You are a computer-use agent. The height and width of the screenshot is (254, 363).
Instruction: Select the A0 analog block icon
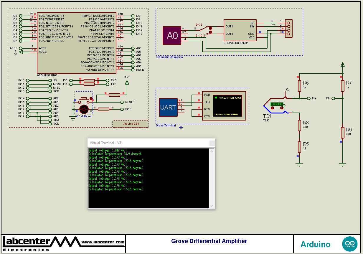pos(171,35)
